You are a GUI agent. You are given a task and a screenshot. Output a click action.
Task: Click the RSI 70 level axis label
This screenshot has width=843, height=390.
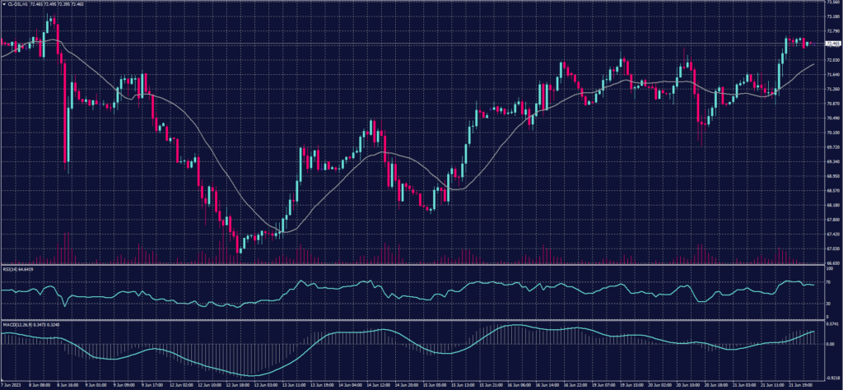click(829, 281)
